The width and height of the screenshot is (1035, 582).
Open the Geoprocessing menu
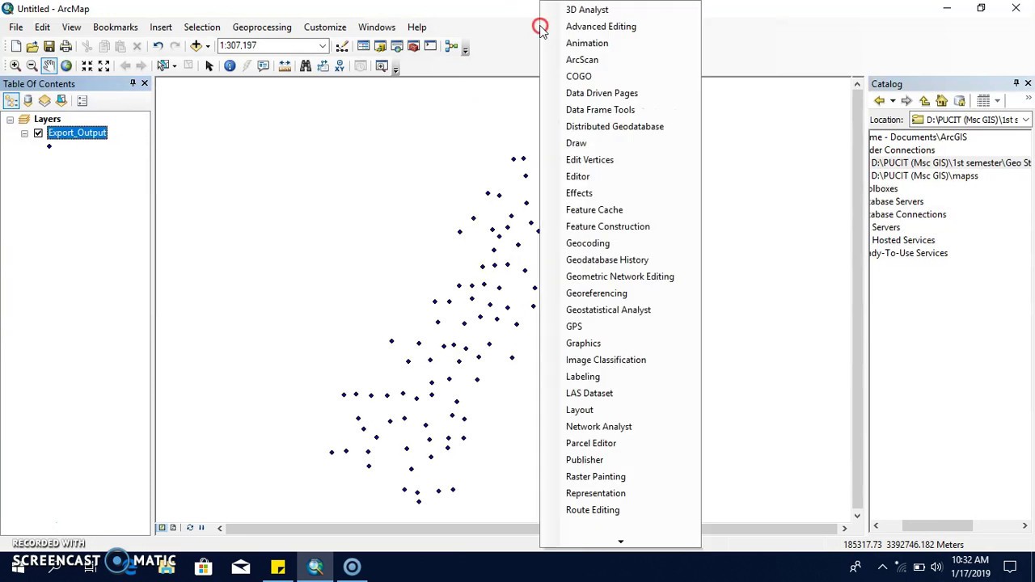tap(262, 27)
